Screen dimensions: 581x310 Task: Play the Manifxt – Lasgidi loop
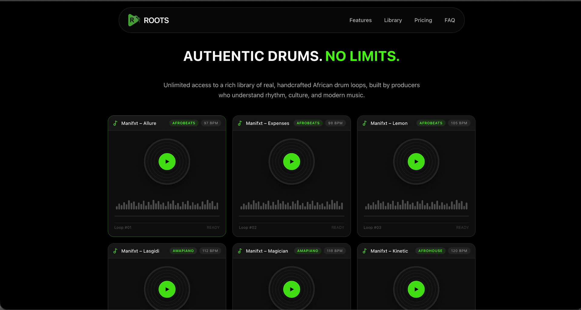click(x=167, y=289)
